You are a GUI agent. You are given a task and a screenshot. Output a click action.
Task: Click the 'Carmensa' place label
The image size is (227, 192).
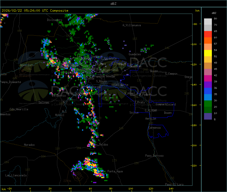[154, 128]
